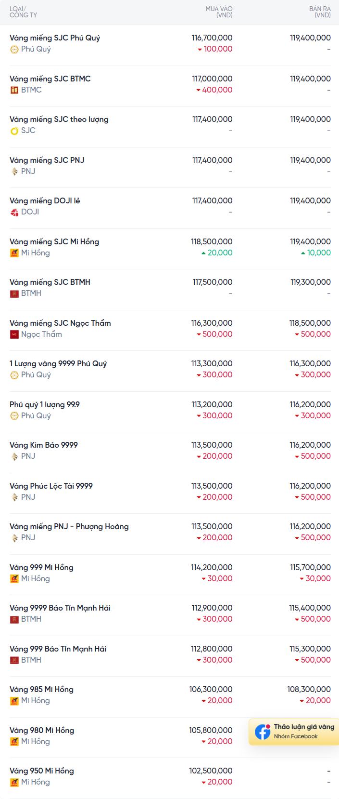Open Vàng miếng SJC theo lượng entry
The image size is (339, 799).
(x=59, y=120)
